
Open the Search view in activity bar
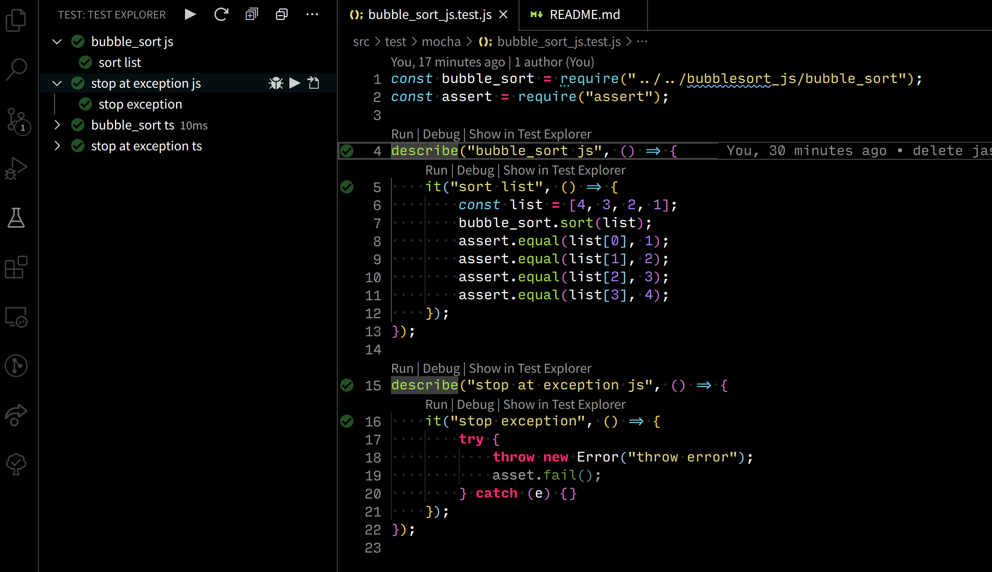[16, 69]
